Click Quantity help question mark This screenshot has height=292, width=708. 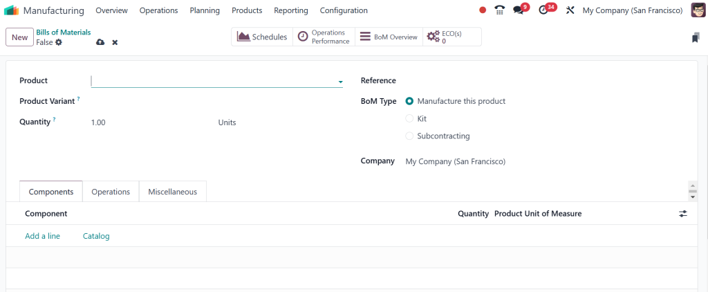(54, 119)
